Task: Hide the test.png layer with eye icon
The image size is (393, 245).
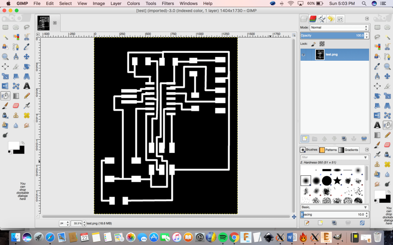Action: (x=304, y=55)
